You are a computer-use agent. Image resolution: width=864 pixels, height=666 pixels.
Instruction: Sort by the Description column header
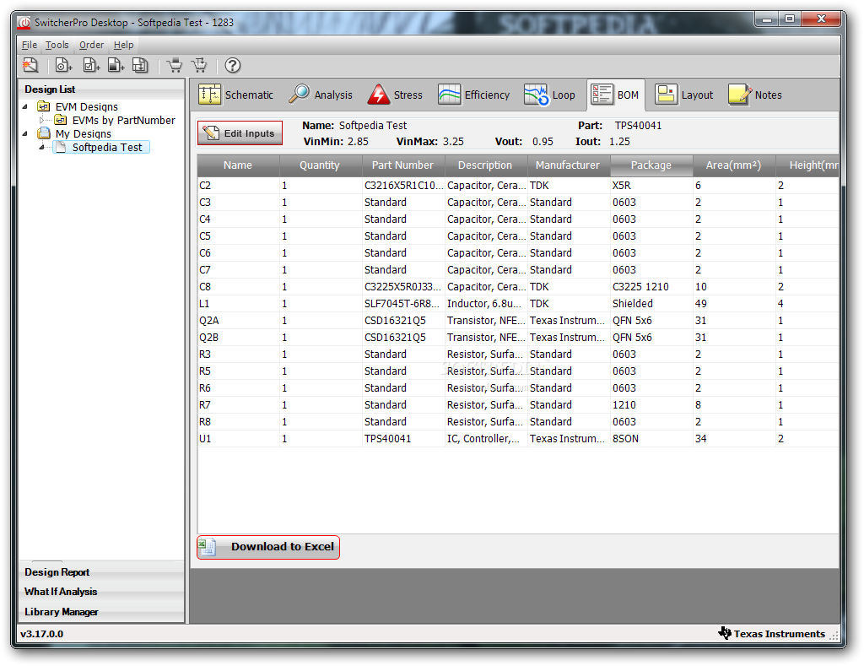pyautogui.click(x=485, y=165)
